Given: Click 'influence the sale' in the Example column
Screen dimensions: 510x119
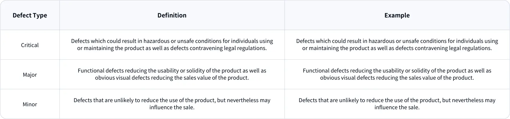Looking at the screenshot, I should pos(396,107).
